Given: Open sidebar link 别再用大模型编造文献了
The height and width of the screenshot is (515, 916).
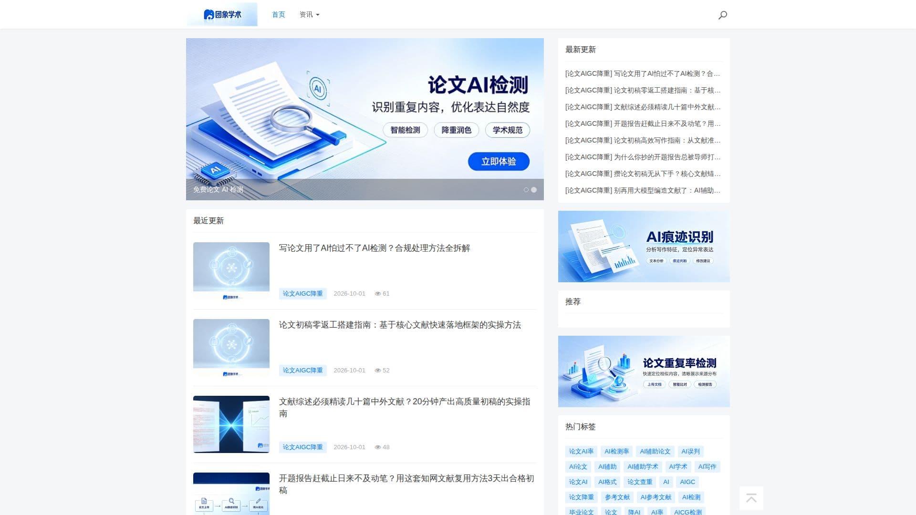Looking at the screenshot, I should coord(643,190).
